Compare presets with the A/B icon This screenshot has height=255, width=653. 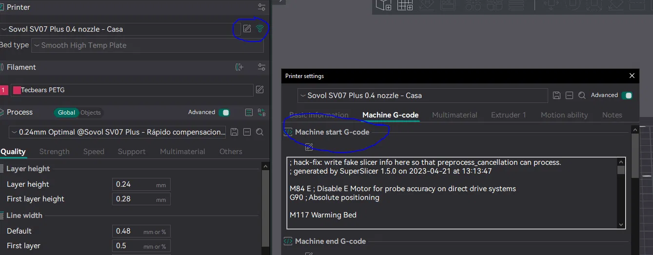[x=261, y=112]
